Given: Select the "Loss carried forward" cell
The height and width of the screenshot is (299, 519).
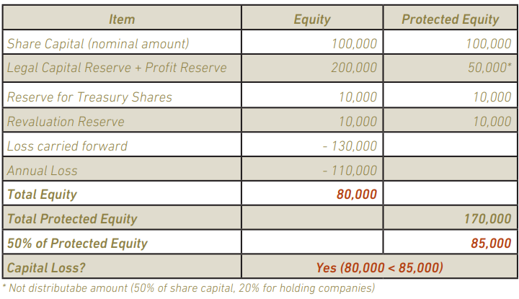Looking at the screenshot, I should click(x=67, y=146).
